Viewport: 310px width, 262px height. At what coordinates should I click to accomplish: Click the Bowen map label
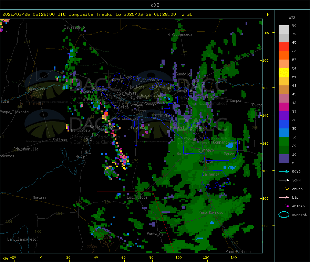point(229,154)
